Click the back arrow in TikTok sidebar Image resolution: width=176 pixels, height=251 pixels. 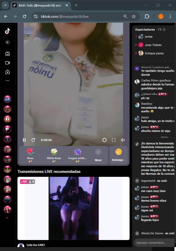pos(7,42)
